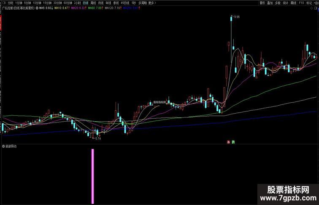
Task: Click the 9.96 high price label
Action: point(237,17)
